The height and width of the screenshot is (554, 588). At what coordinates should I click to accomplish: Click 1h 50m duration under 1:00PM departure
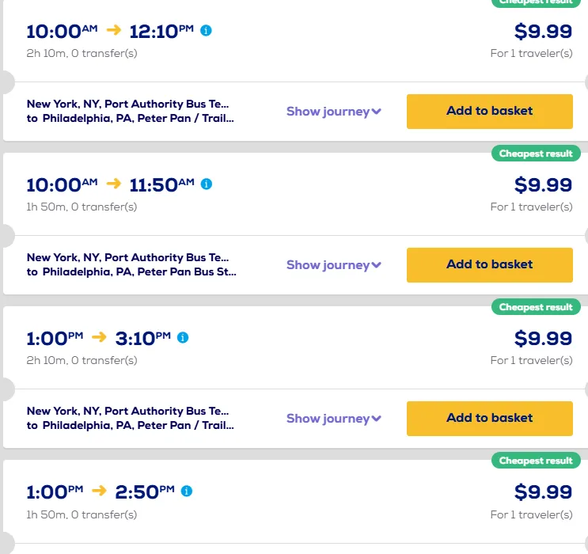pos(82,514)
